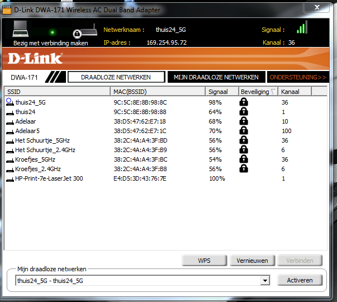Image resolution: width=337 pixels, height=302 pixels.
Task: Sort by the MAC(BSSID) column header
Action: (158, 92)
